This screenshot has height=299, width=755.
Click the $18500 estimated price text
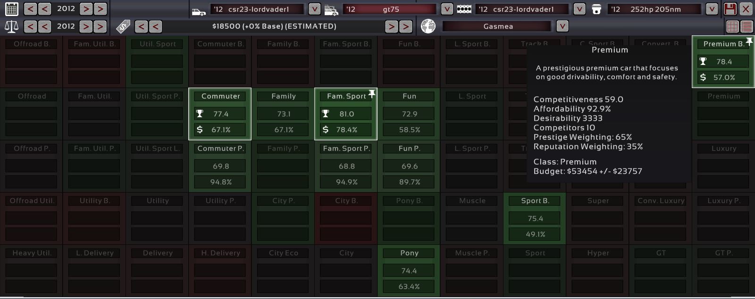tap(274, 26)
